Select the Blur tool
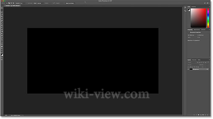Viewport: 213px width, 119px height. 2,33
